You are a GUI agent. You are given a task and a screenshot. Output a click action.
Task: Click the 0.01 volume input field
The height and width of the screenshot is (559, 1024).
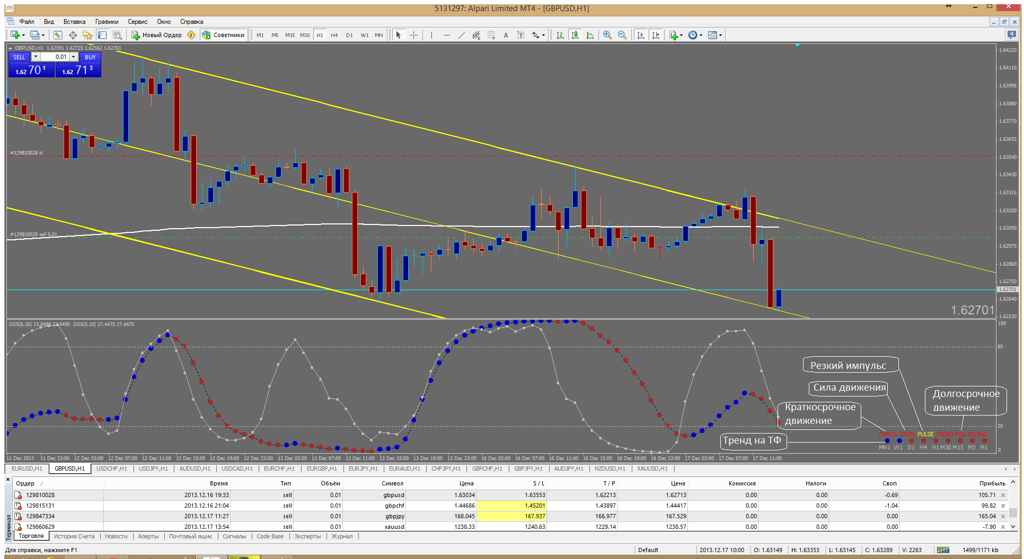pyautogui.click(x=55, y=57)
